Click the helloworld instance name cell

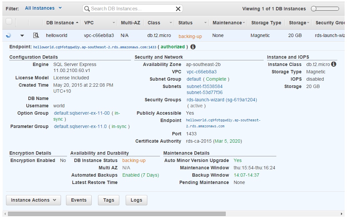tap(57, 35)
